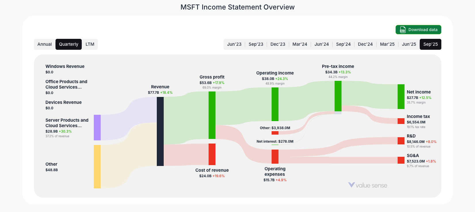Screen dimensions: 475x212
Task: Click the red Cost of revenue bar
Action: click(x=212, y=154)
